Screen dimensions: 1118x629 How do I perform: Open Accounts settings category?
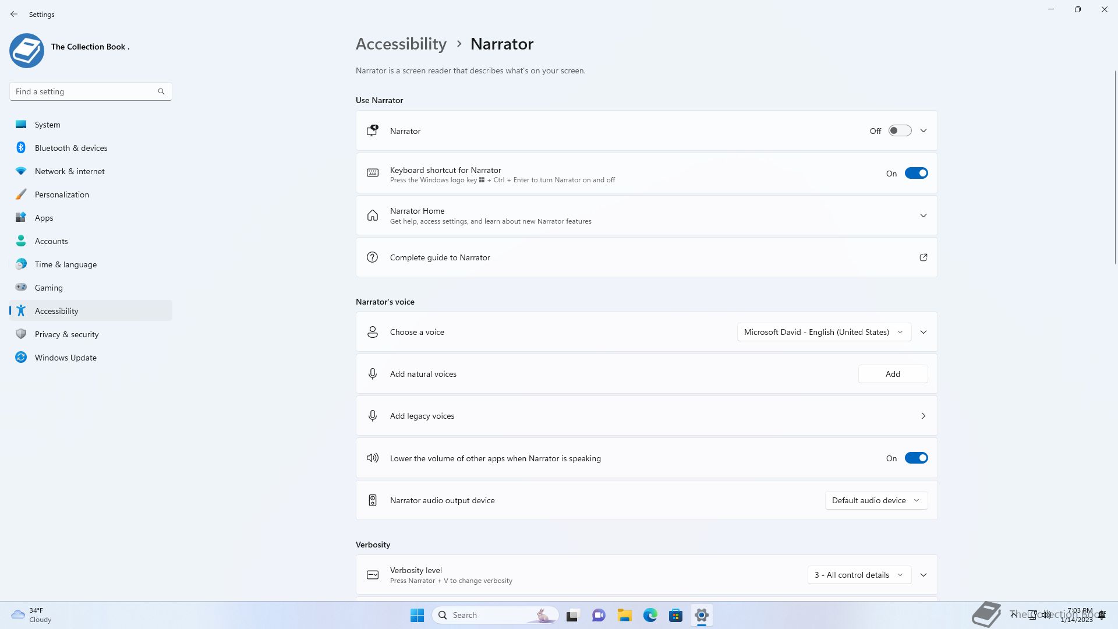(x=90, y=241)
